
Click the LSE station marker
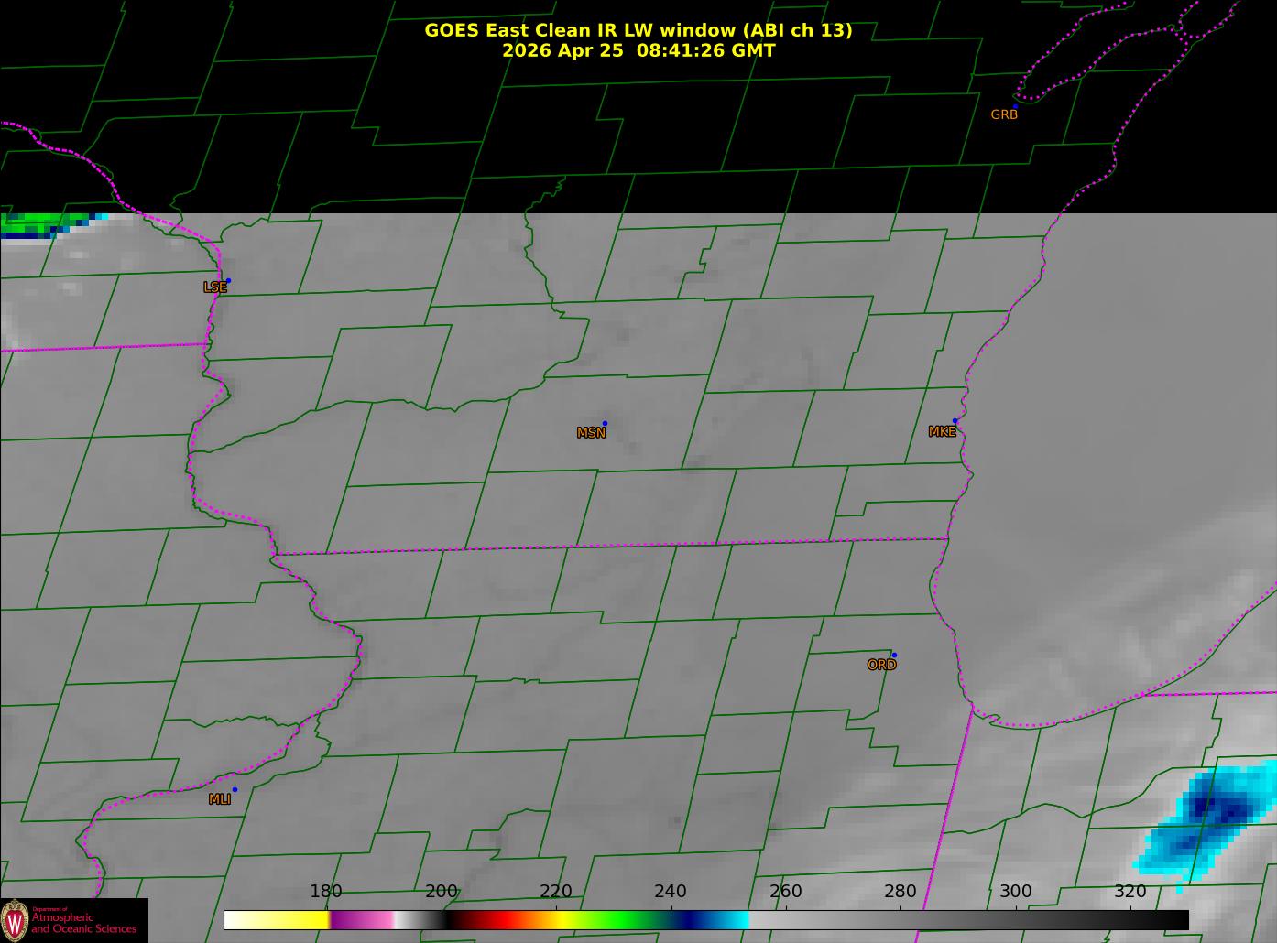pyautogui.click(x=228, y=280)
